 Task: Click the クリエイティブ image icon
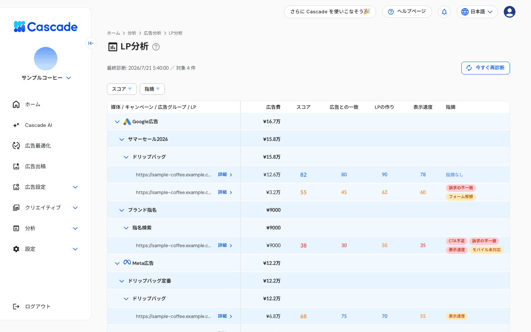[16, 208]
